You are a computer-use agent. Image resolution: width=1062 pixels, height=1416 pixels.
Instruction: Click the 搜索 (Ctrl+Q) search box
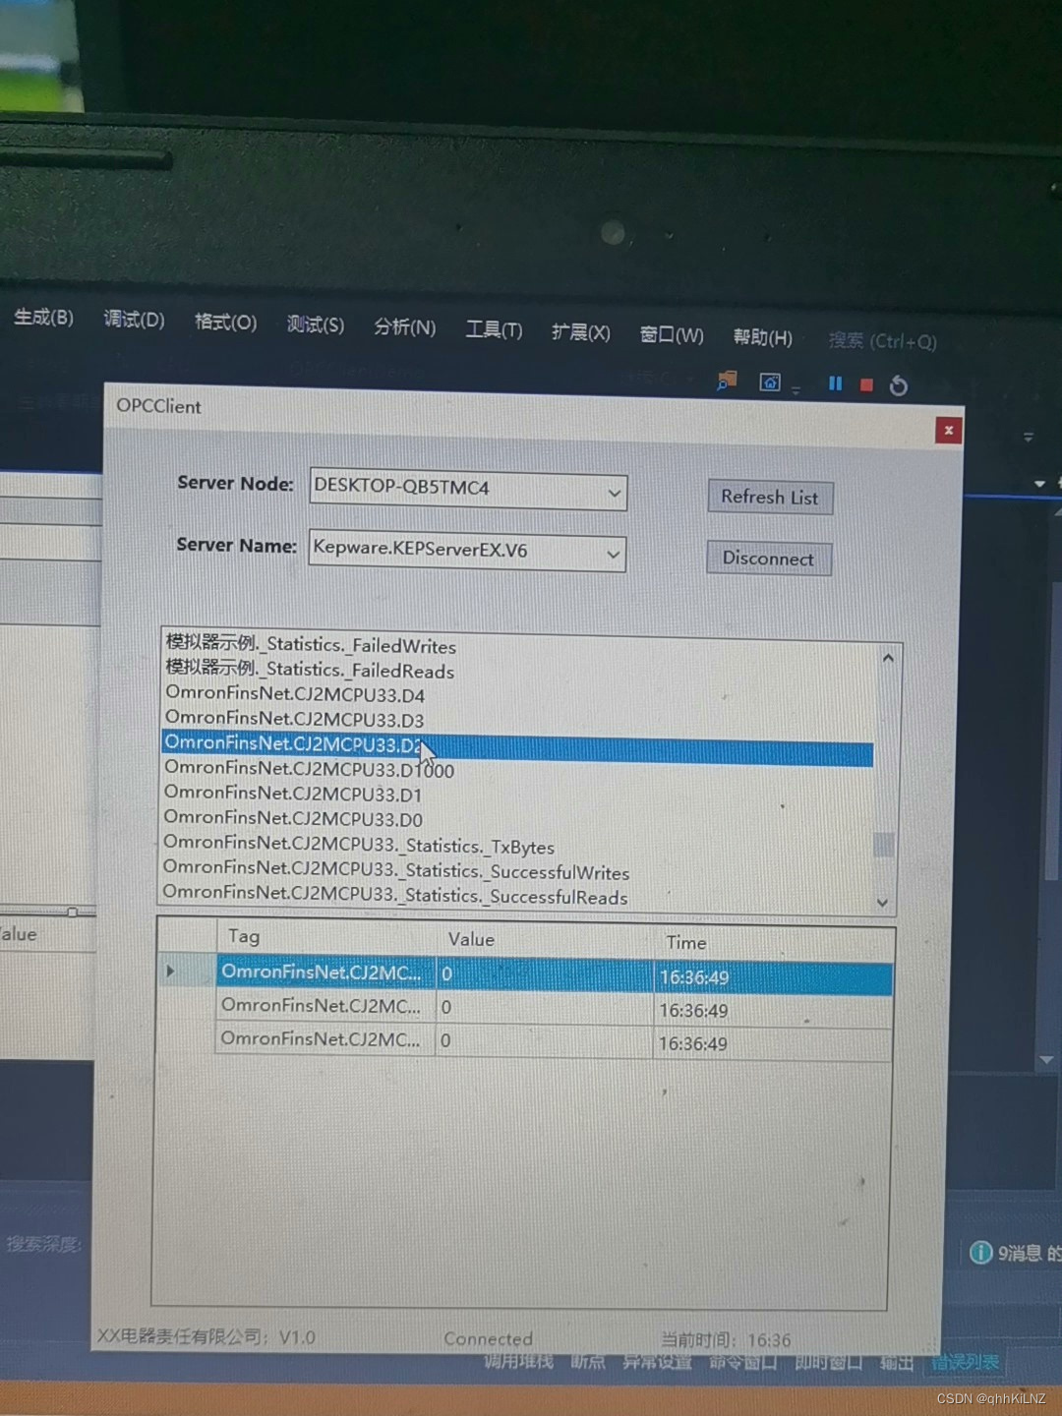point(882,341)
